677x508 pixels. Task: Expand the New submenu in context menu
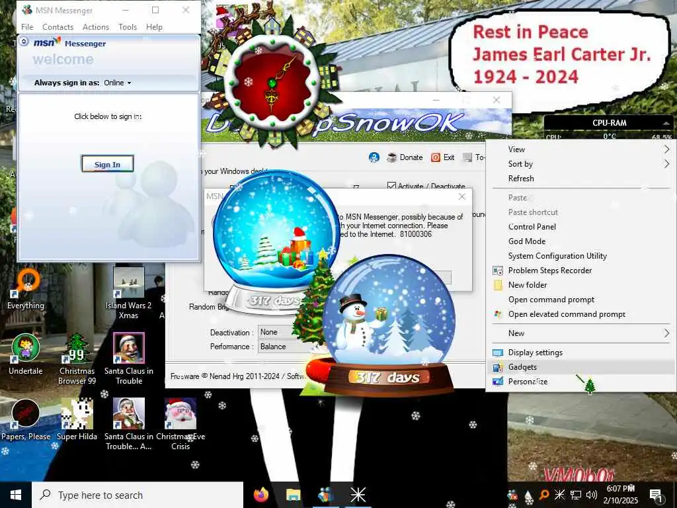(580, 333)
